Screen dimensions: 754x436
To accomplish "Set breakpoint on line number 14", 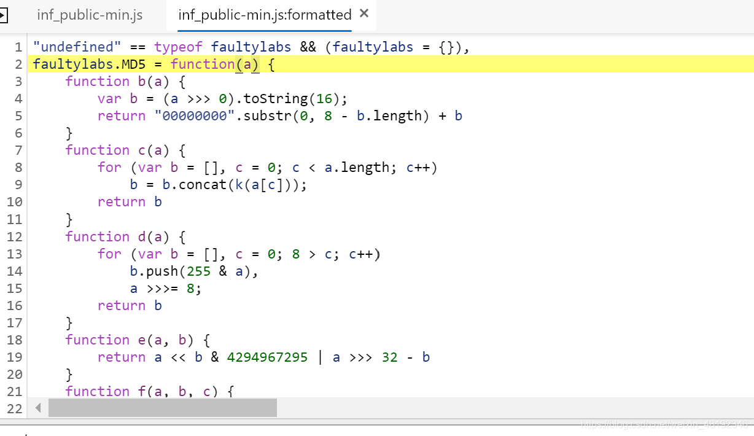I will point(15,271).
